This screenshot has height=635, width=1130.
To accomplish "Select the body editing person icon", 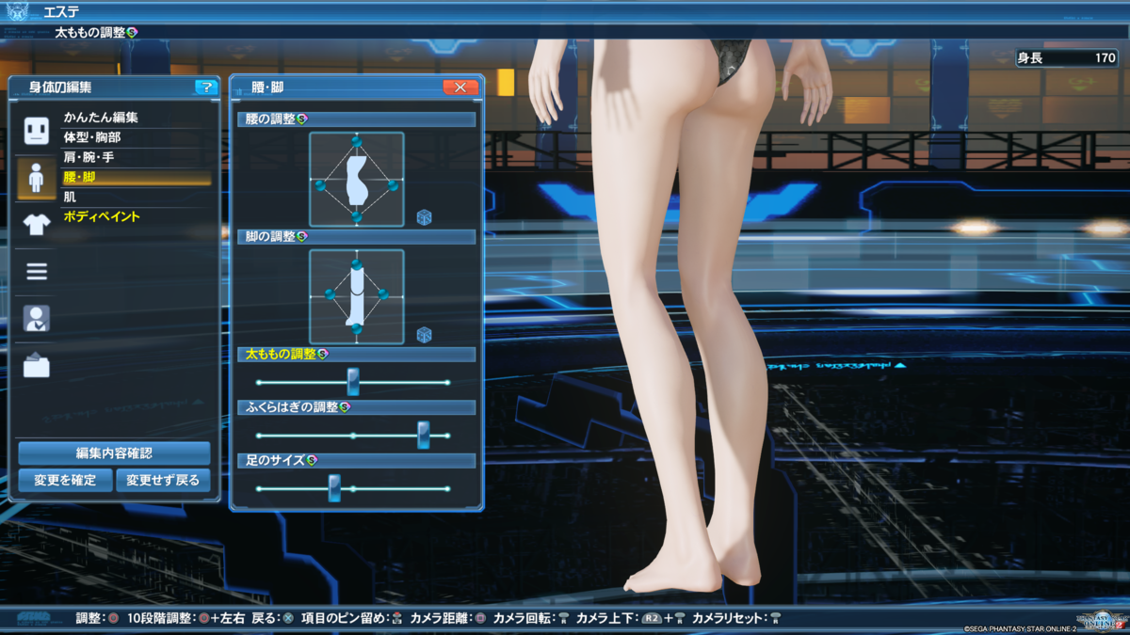I will 37,177.
